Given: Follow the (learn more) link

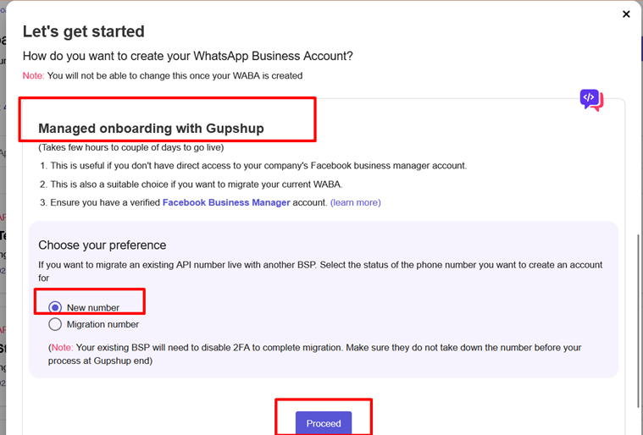Looking at the screenshot, I should pyautogui.click(x=356, y=202).
